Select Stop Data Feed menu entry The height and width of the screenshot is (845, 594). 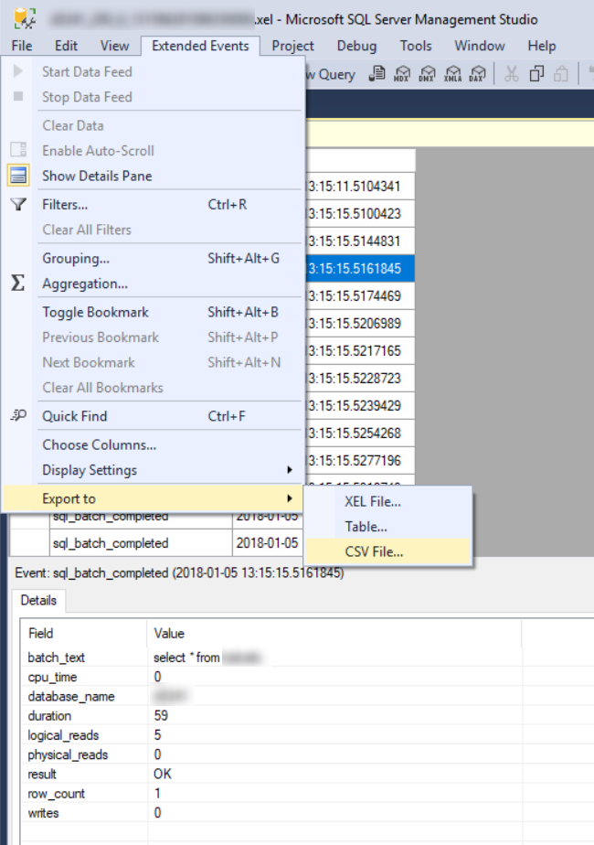point(154,97)
